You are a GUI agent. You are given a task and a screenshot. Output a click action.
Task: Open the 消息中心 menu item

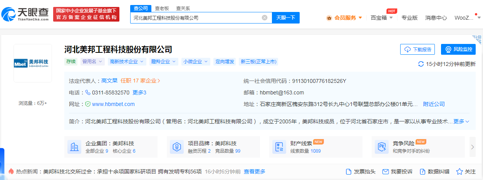[436, 18]
